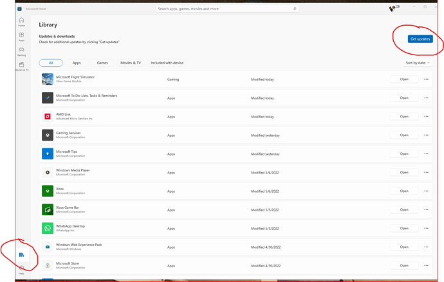The image size is (444, 282).
Task: Open more options for Microsoft Flight Simulator
Action: pyautogui.click(x=426, y=80)
